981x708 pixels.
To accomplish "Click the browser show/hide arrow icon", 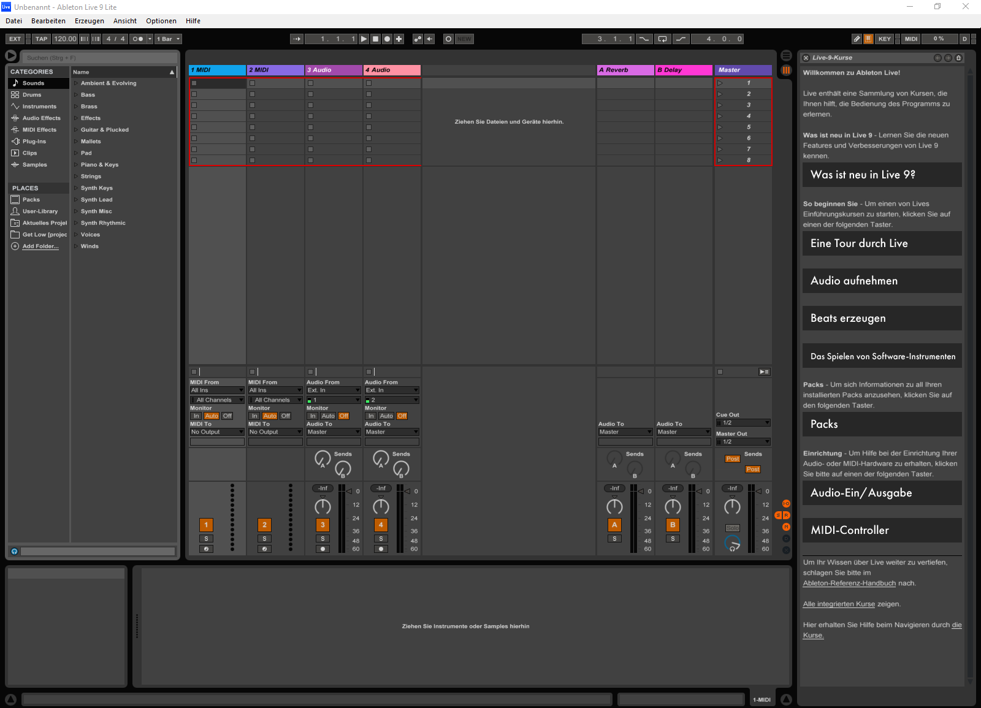I will point(10,55).
